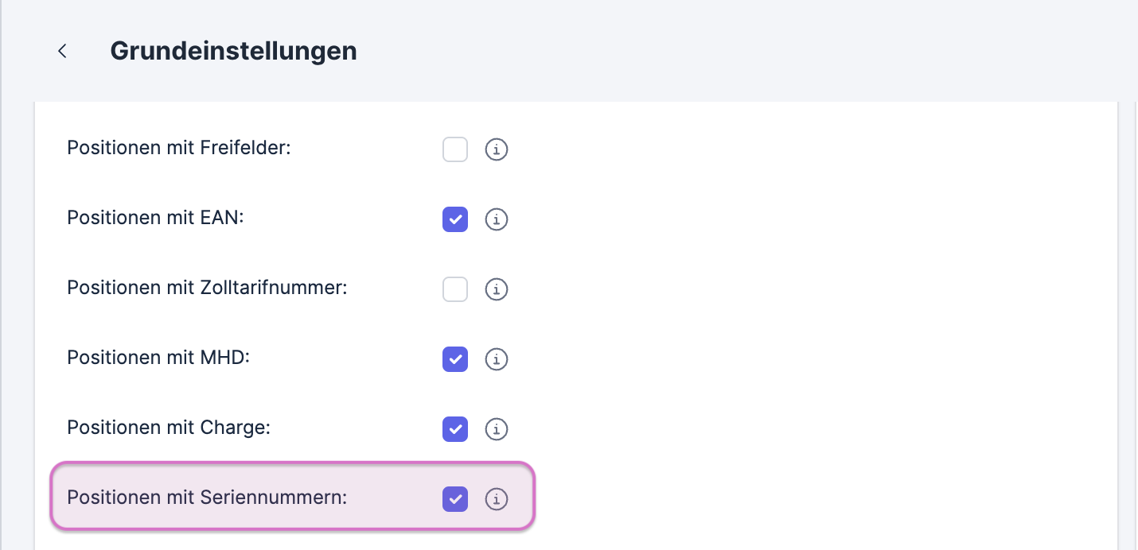1138x550 pixels.
Task: Disable the Positionen mit EAN checkbox
Action: pos(454,219)
